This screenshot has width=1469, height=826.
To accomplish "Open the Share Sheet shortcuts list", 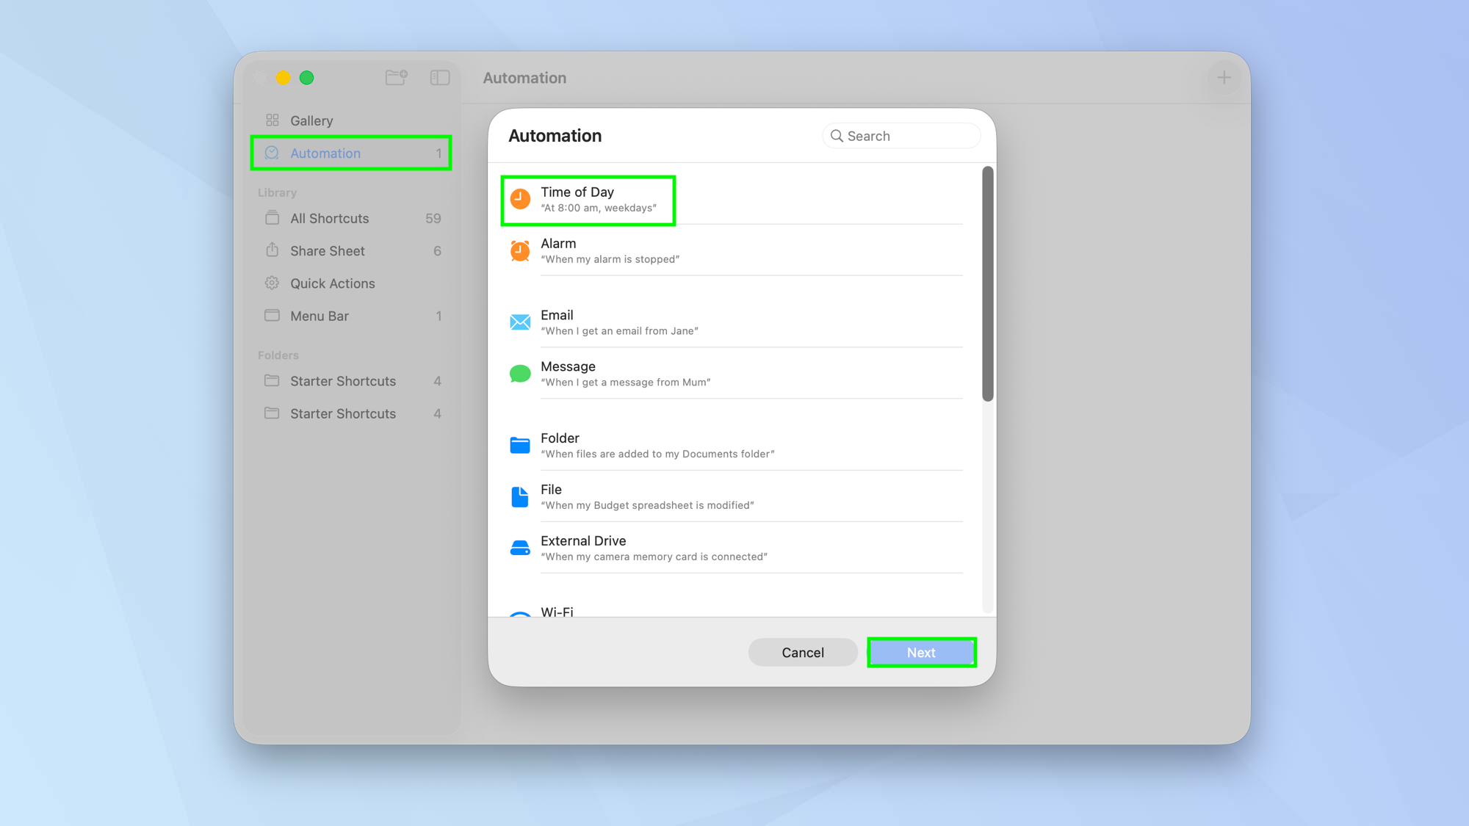I will click(x=326, y=250).
